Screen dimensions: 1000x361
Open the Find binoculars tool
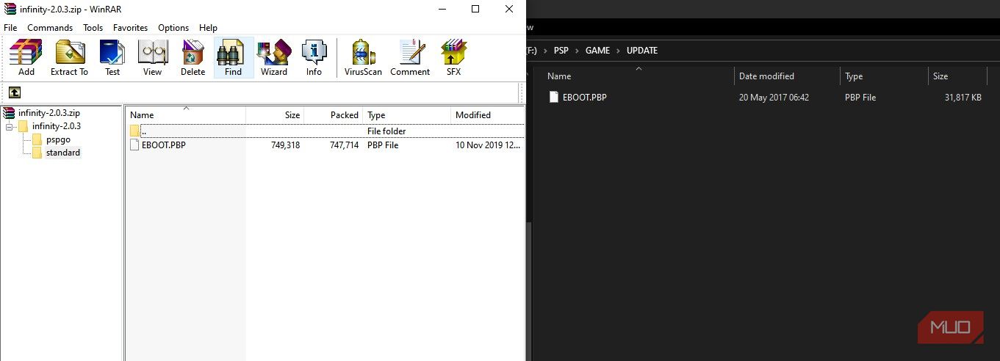234,58
